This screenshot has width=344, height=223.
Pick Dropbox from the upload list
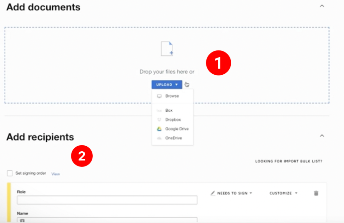pyautogui.click(x=172, y=119)
